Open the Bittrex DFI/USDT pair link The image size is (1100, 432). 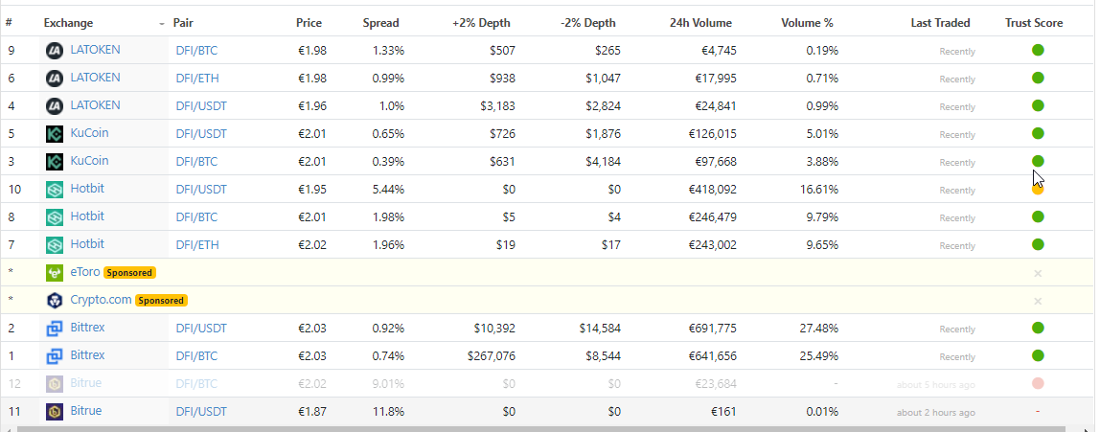[x=200, y=329]
